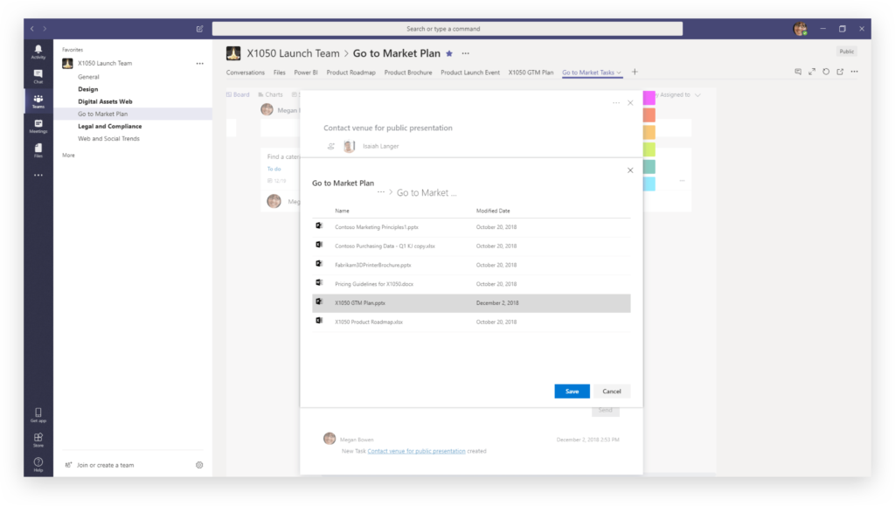Open breadcrumb ellipsis in file picker
The height and width of the screenshot is (506, 895).
381,192
